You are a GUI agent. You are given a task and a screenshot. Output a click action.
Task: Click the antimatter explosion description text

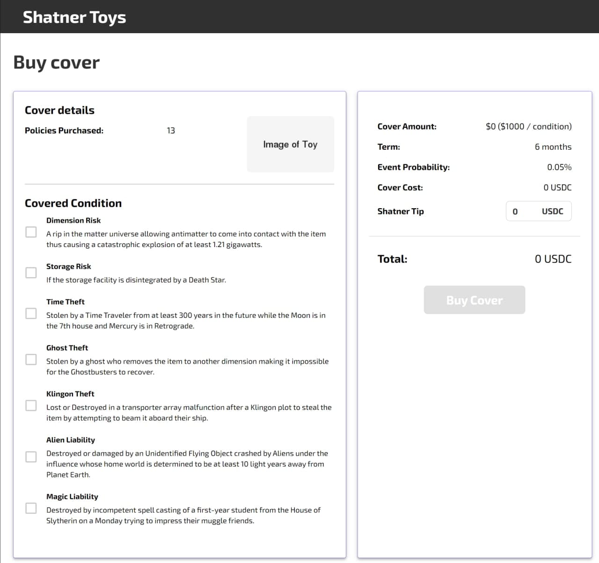(x=186, y=239)
